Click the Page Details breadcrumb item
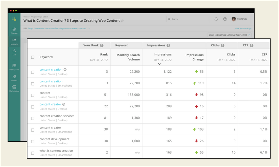Screen dimensions: 279x167 (43, 17)
